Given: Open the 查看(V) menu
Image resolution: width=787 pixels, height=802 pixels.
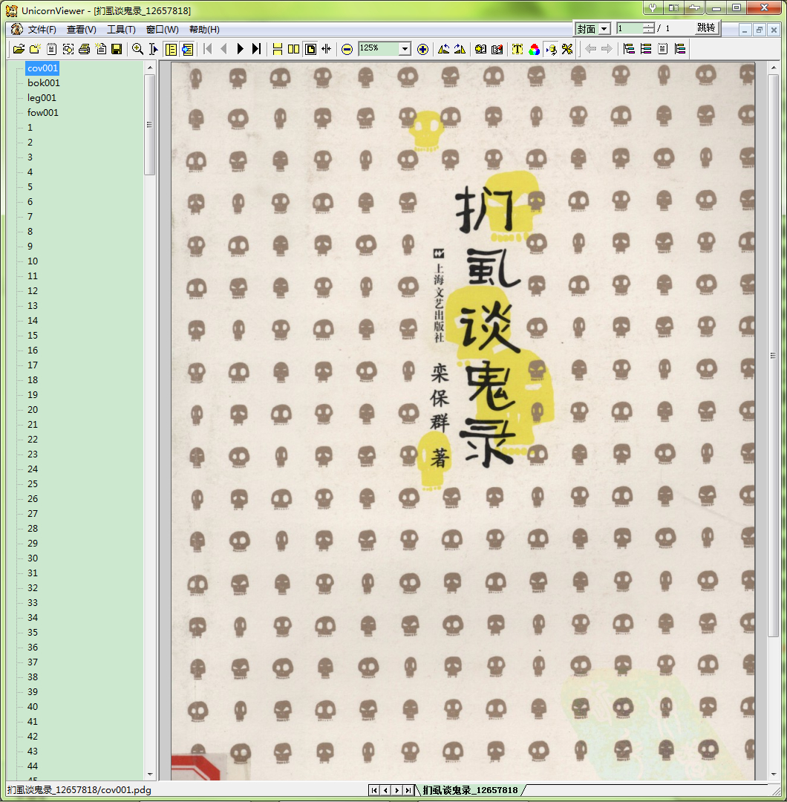Looking at the screenshot, I should click(82, 29).
